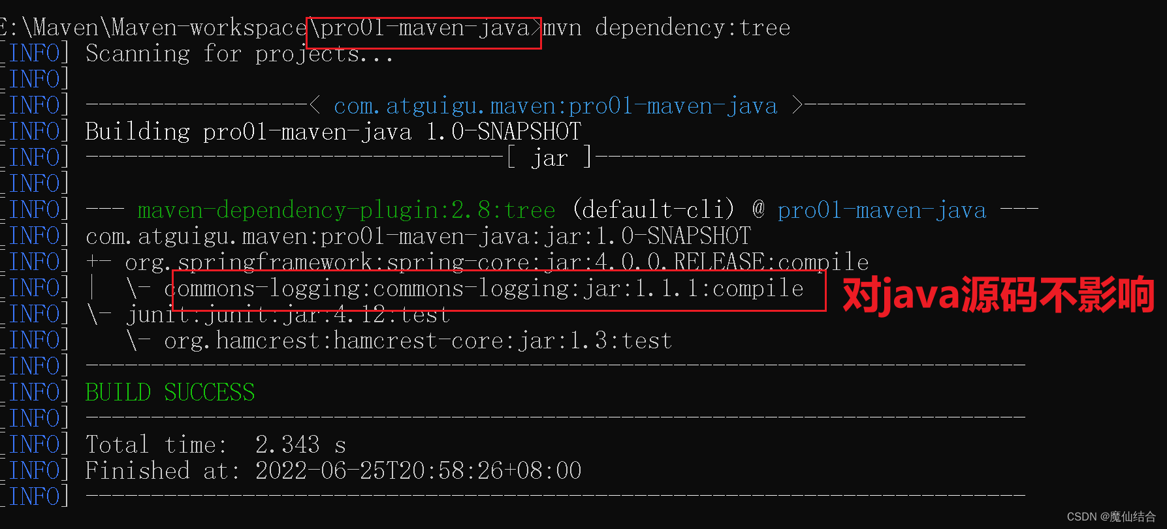
Task: Click the green 'BUILD SUCCESS' message
Action: pyautogui.click(x=170, y=393)
